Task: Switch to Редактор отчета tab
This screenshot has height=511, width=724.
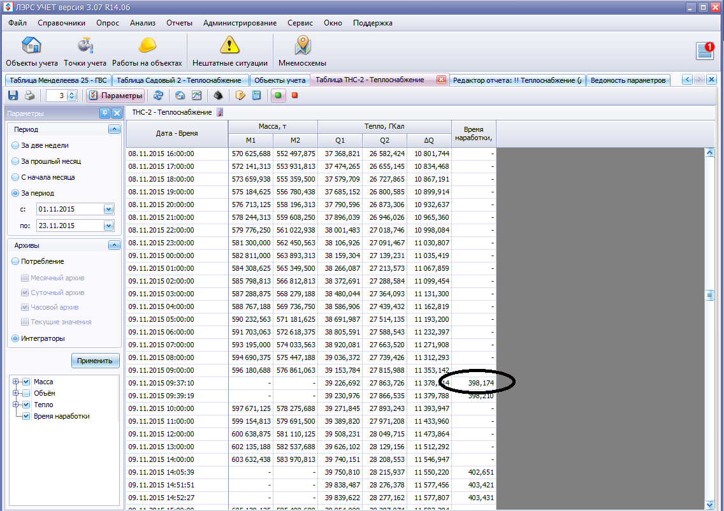Action: click(x=517, y=80)
